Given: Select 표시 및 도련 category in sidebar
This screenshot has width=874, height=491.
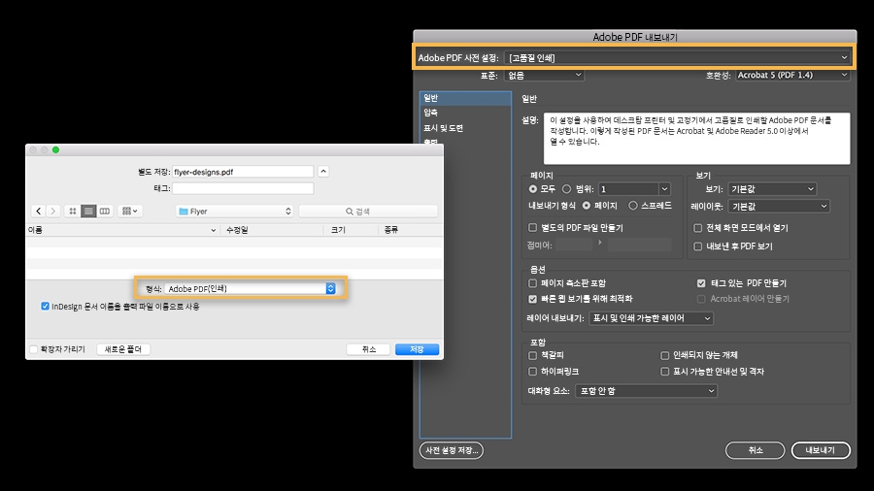Looking at the screenshot, I should (x=465, y=127).
